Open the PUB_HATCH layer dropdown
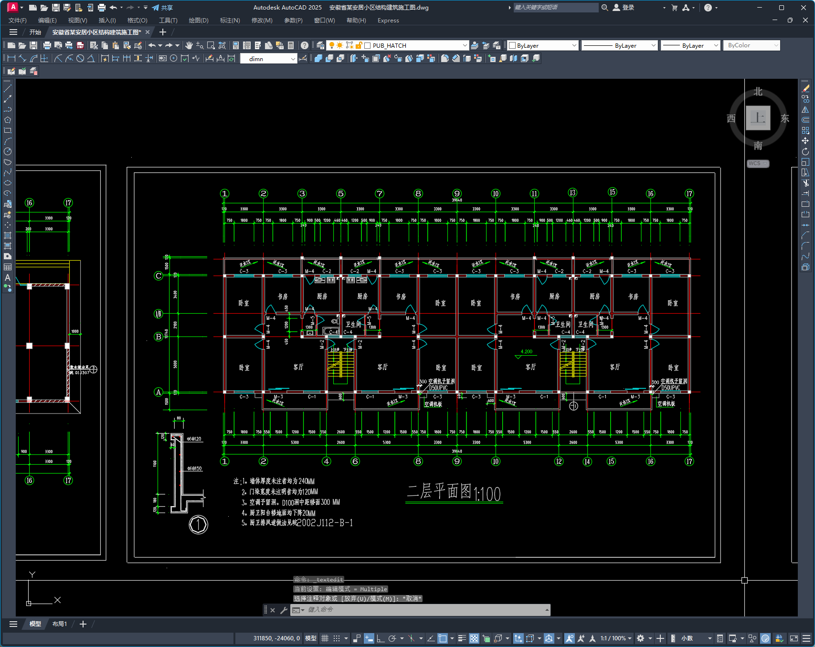 (x=465, y=45)
